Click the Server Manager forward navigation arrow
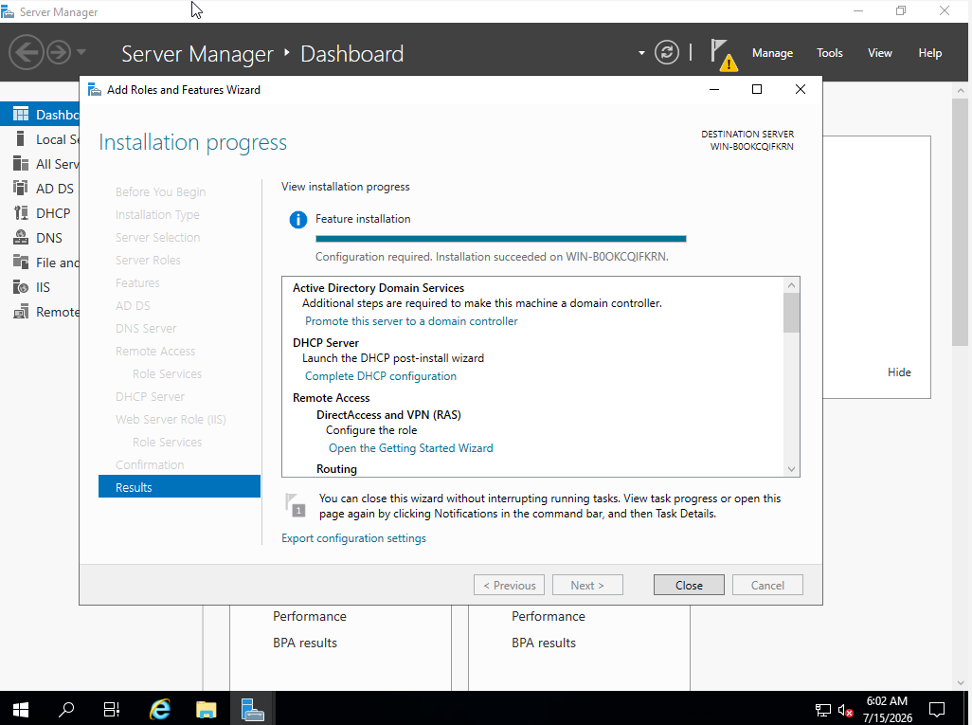Screen dimensions: 972x725 pyautogui.click(x=59, y=53)
